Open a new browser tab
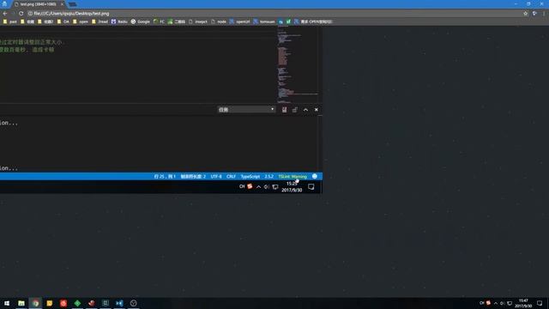This screenshot has width=549, height=309. [x=72, y=4]
